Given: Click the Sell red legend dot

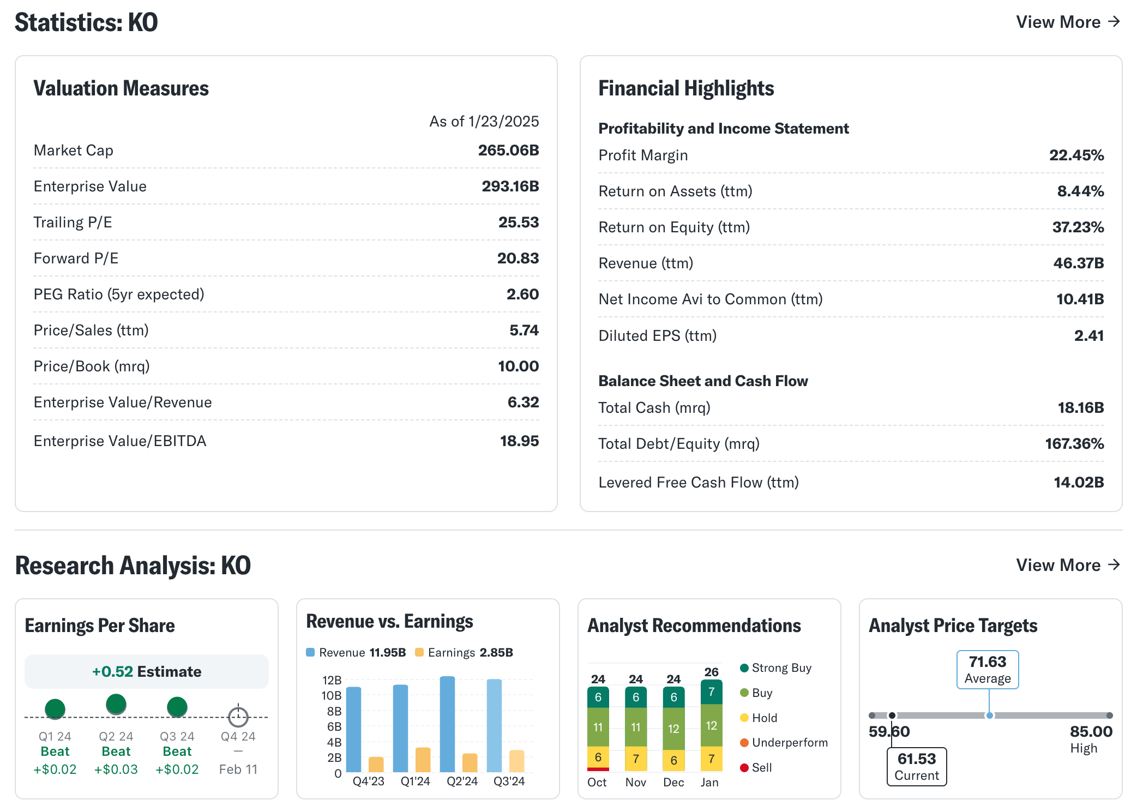Looking at the screenshot, I should [x=744, y=768].
